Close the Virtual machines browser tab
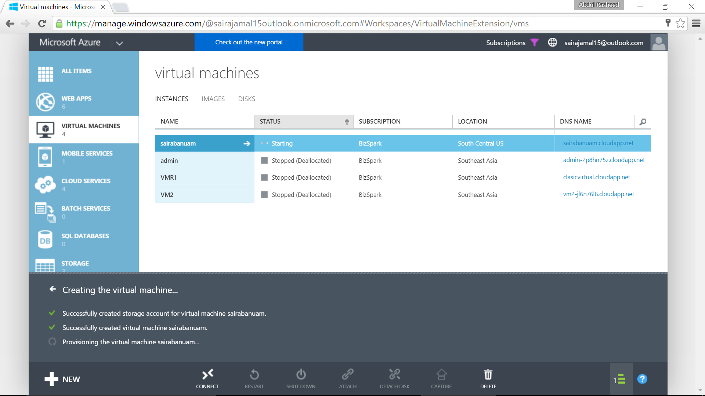705x396 pixels. tap(103, 7)
